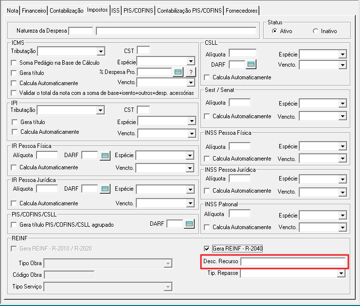This screenshot has width=360, height=306.
Task: Uncheck Gera REINF - R-2040
Action: pyautogui.click(x=207, y=249)
